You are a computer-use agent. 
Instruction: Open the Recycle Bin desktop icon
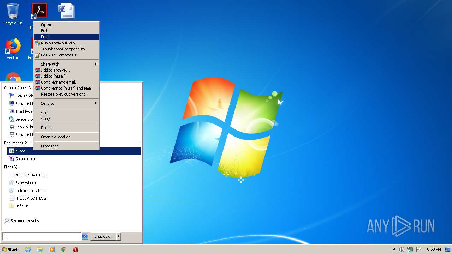point(13,14)
